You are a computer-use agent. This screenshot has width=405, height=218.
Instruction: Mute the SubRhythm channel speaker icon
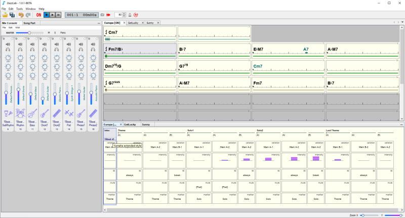click(x=8, y=45)
